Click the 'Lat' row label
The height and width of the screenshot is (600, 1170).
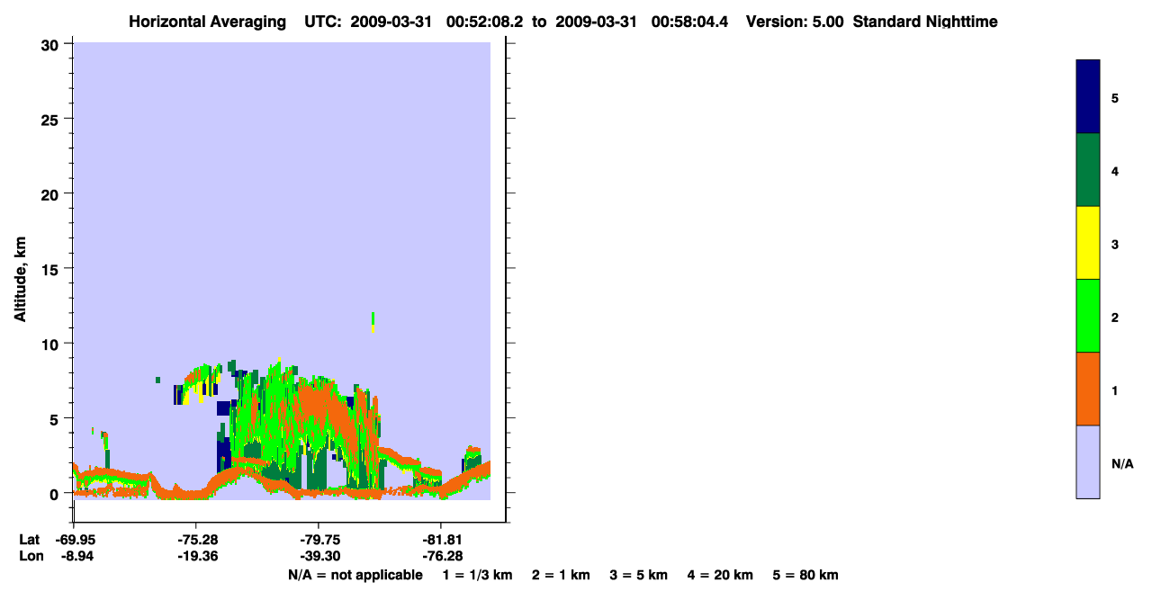pyautogui.click(x=30, y=540)
